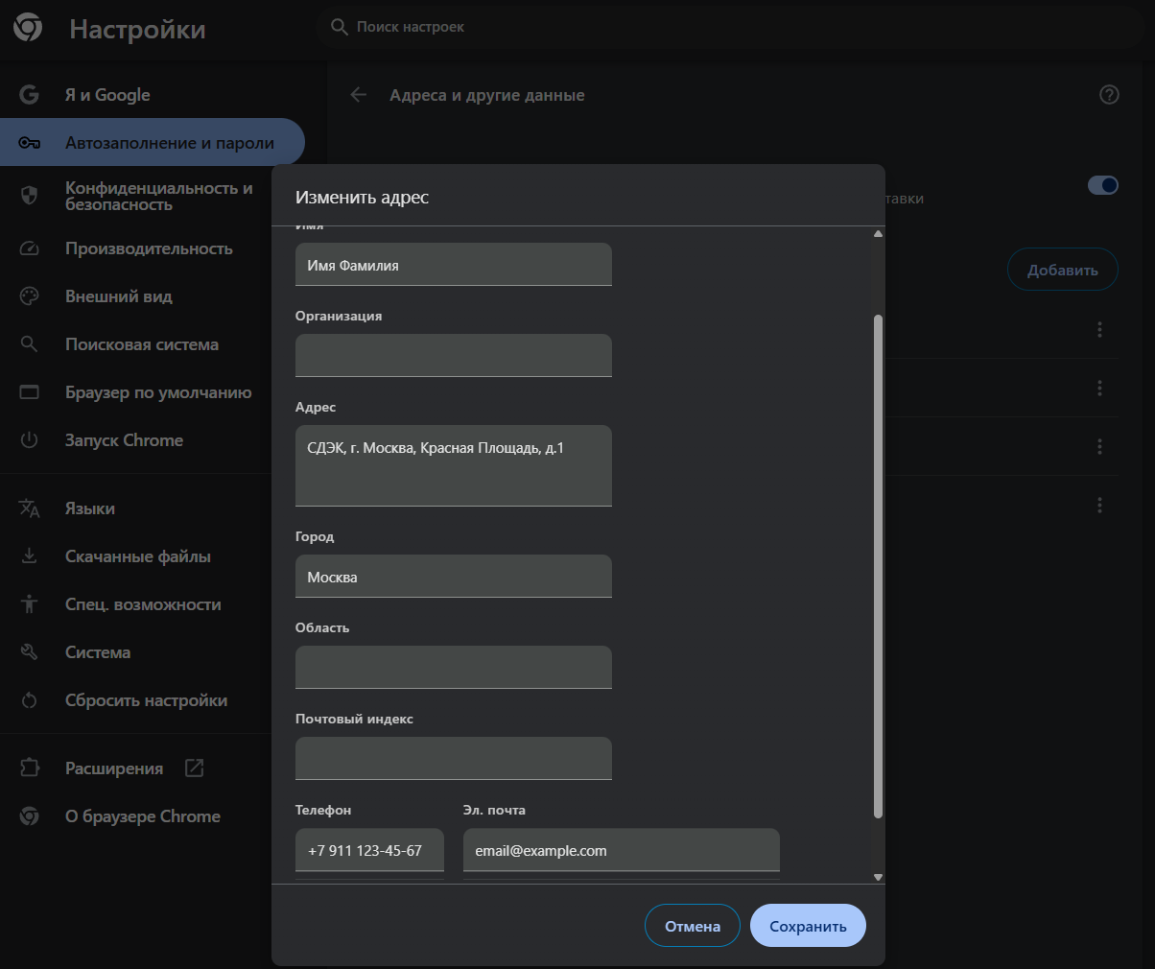Open help with the question mark icon

tap(1109, 94)
